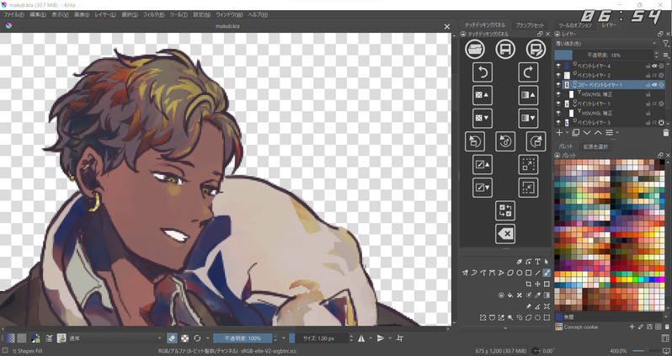672x356 pixels.
Task: Select the freehand brush tool
Action: [x=547, y=273]
